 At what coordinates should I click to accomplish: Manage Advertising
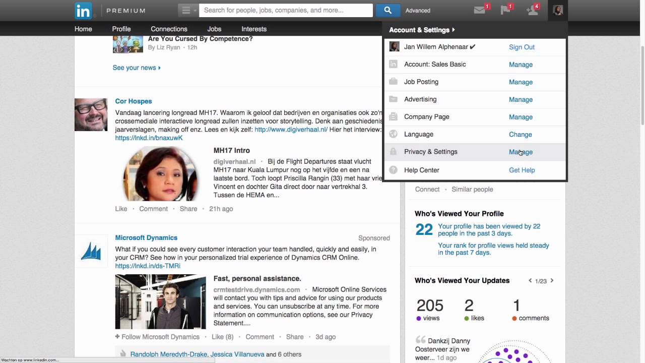[521, 99]
